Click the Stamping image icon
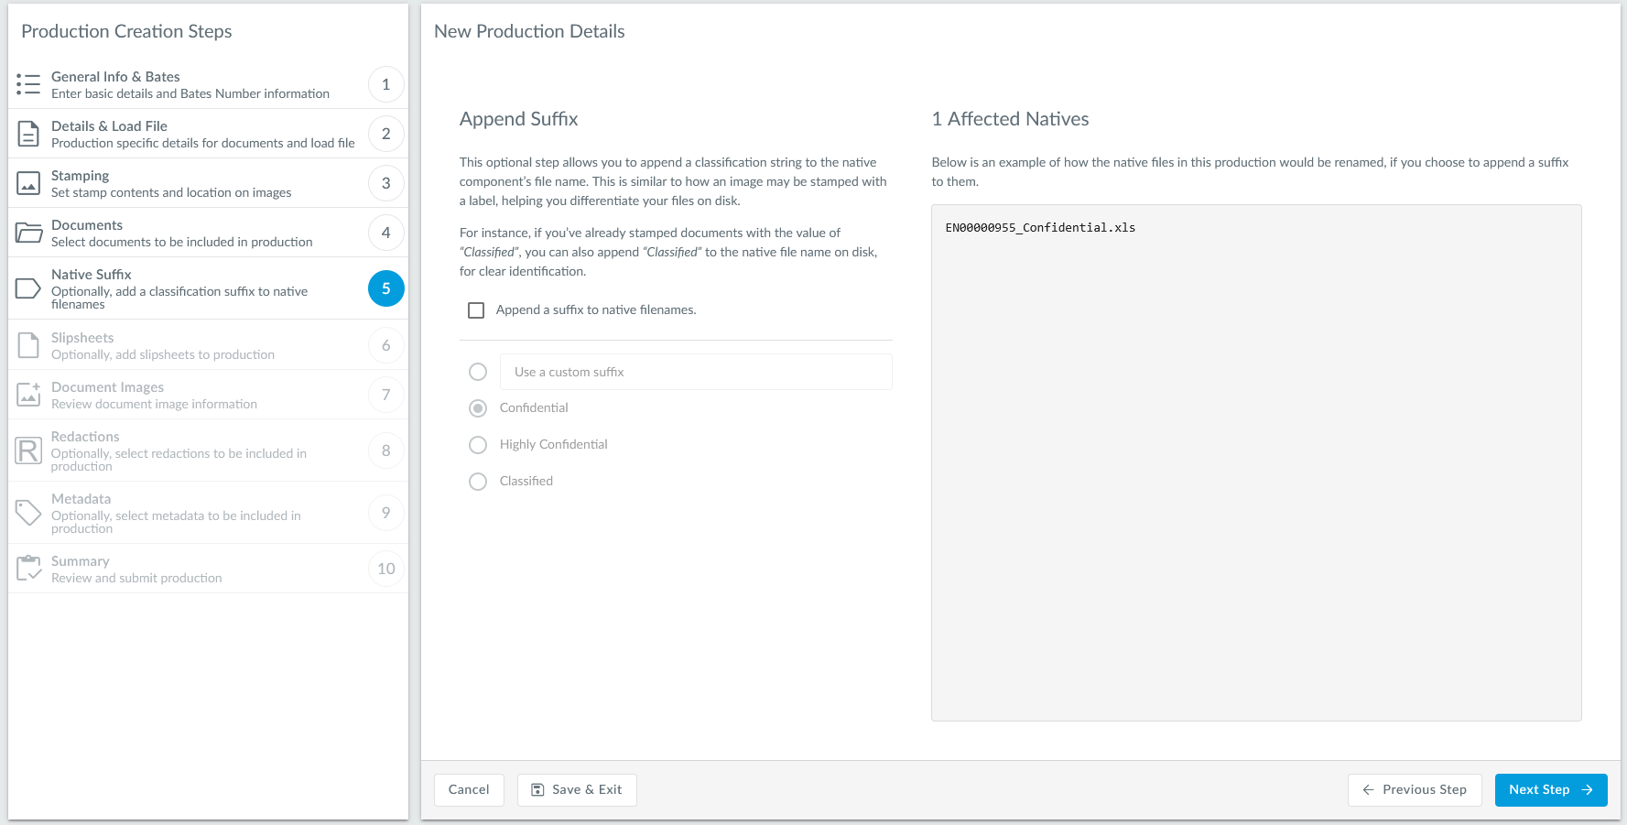1627x825 pixels. (28, 183)
